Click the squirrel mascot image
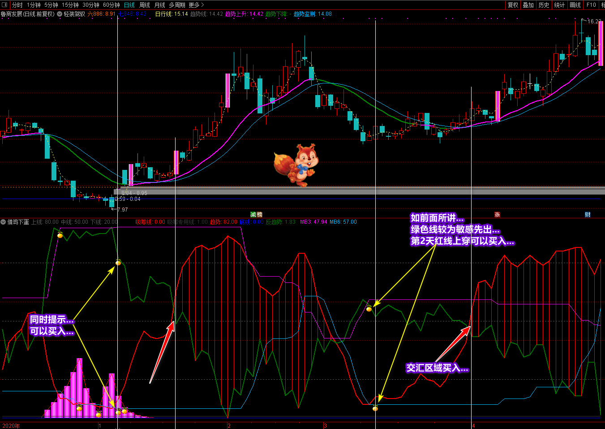This screenshot has width=605, height=429. [296, 165]
